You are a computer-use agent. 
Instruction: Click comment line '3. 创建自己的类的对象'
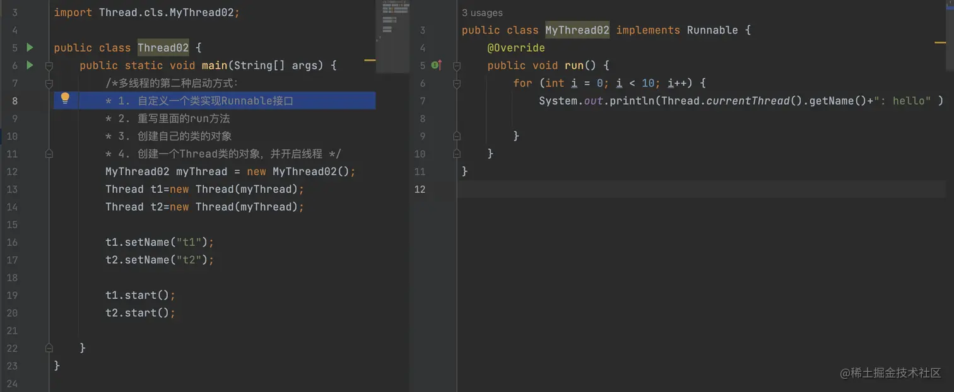point(168,136)
